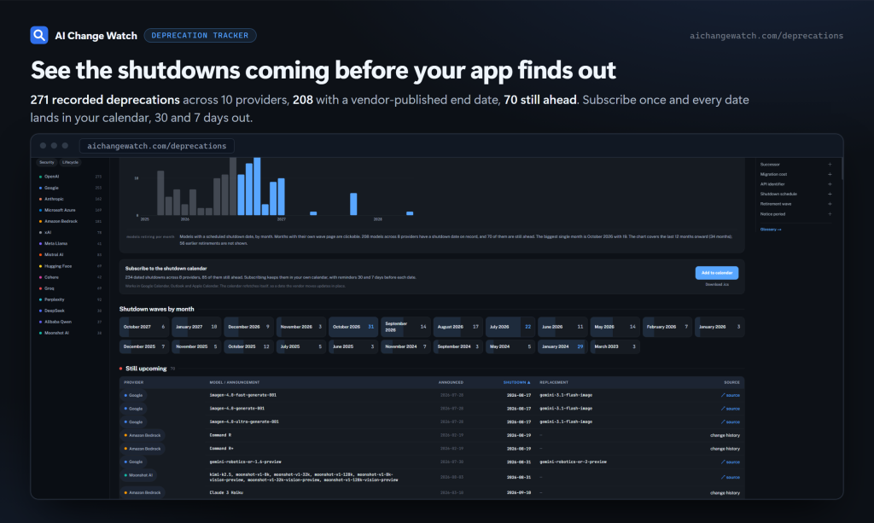Open the November 2025 wave chip
This screenshot has width=874, height=523.
(x=196, y=346)
